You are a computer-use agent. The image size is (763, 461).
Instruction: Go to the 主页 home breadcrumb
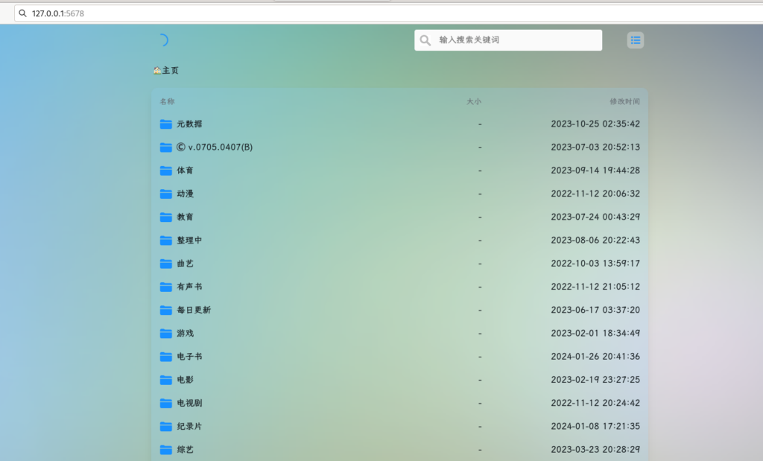[x=166, y=71]
